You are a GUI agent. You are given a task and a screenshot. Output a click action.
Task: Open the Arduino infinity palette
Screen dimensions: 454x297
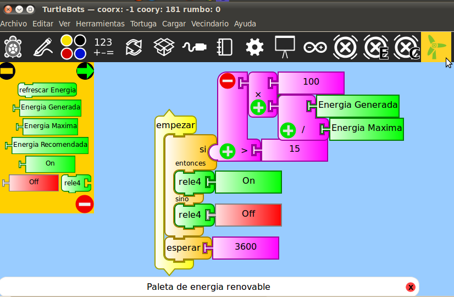(x=315, y=47)
